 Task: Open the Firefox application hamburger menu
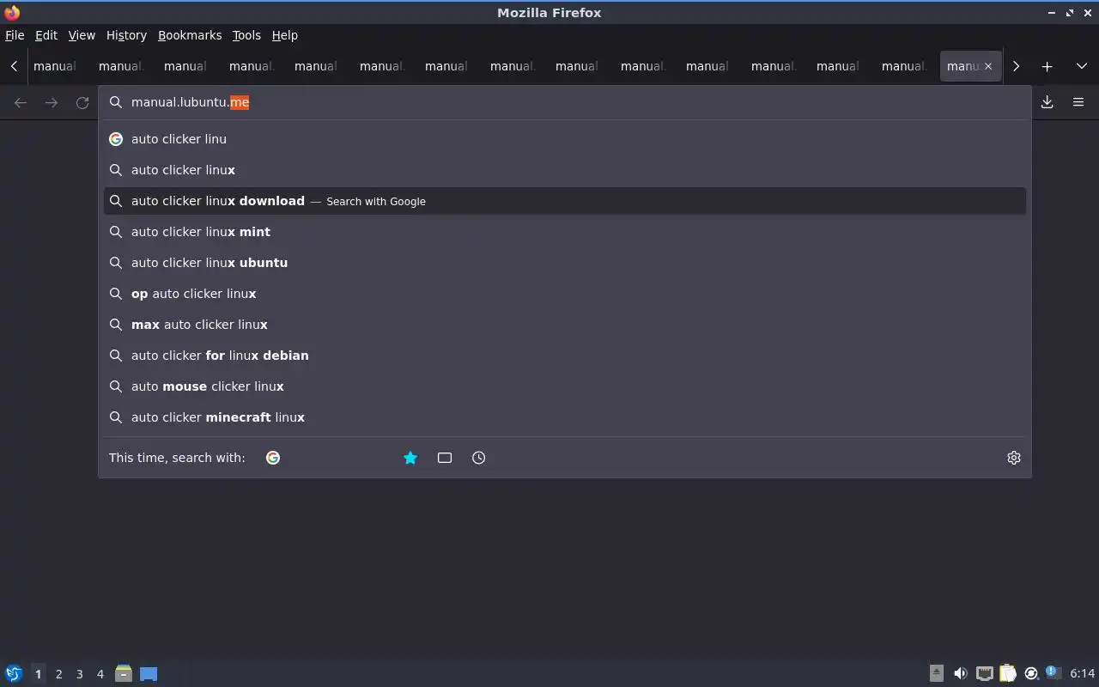tap(1078, 102)
